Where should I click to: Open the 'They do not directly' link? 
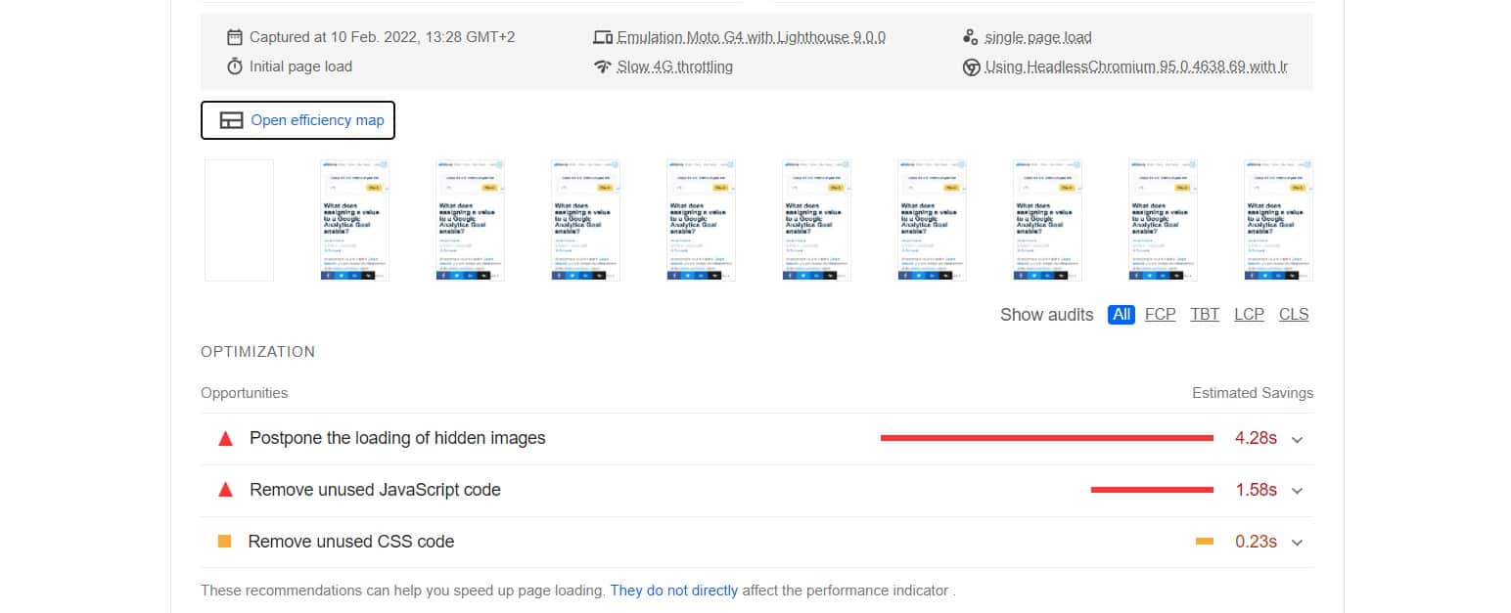pos(674,591)
